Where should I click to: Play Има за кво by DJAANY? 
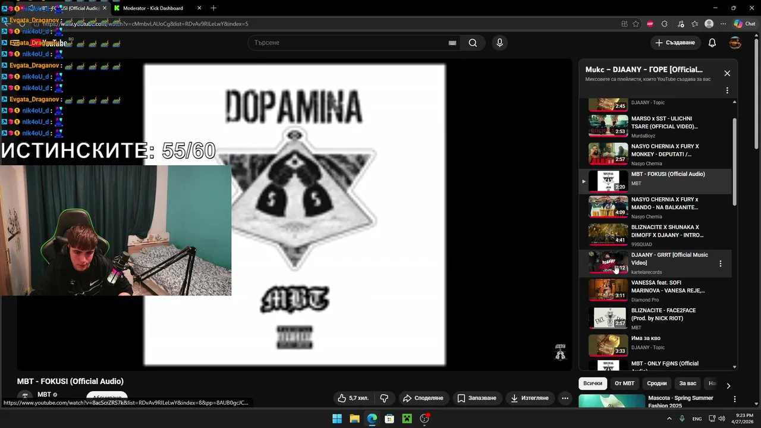pyautogui.click(x=655, y=345)
